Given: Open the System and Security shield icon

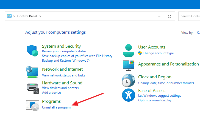Looking at the screenshot, I should (32, 50).
